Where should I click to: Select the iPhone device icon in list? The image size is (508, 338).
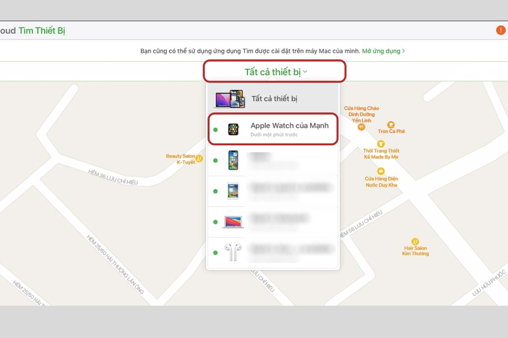(233, 160)
